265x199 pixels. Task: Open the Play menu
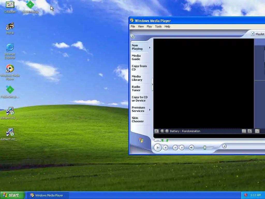pos(149,26)
